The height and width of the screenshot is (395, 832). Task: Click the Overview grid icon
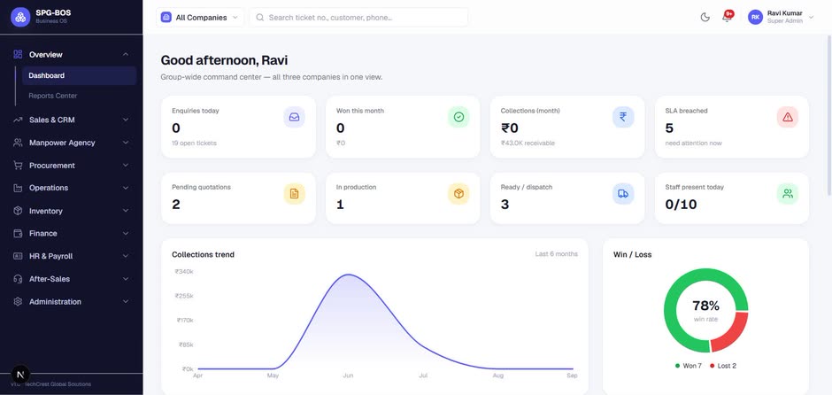click(18, 54)
